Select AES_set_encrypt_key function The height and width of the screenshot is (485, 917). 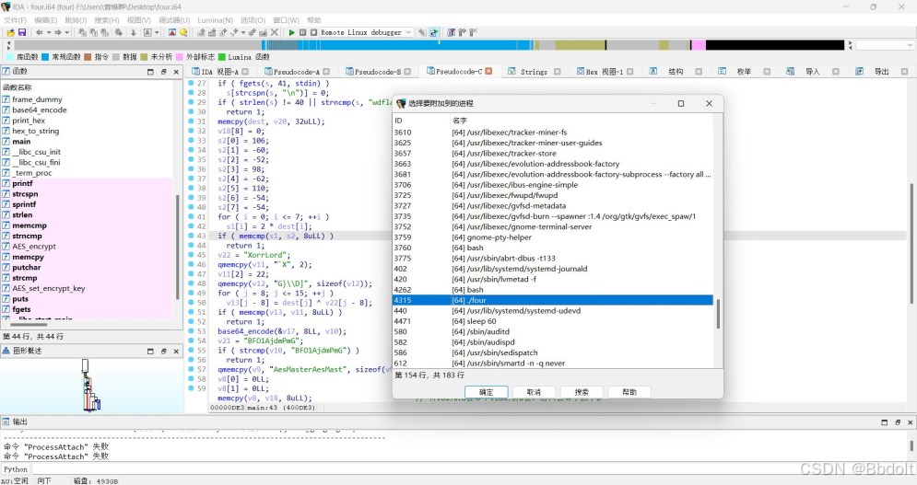click(49, 289)
